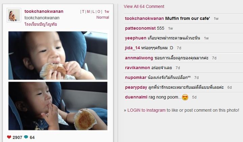The image size is (243, 142).
Task: Open annmaliwong's profile link
Action: [139, 58]
